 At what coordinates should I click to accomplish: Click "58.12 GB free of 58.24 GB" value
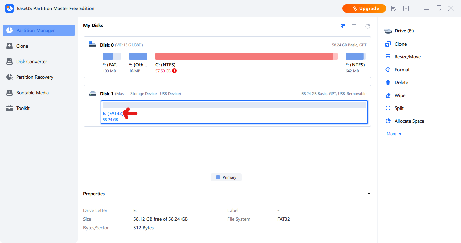point(160,219)
